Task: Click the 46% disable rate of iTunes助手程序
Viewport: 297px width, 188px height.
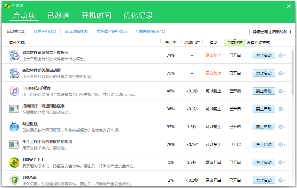Action: [x=171, y=91]
